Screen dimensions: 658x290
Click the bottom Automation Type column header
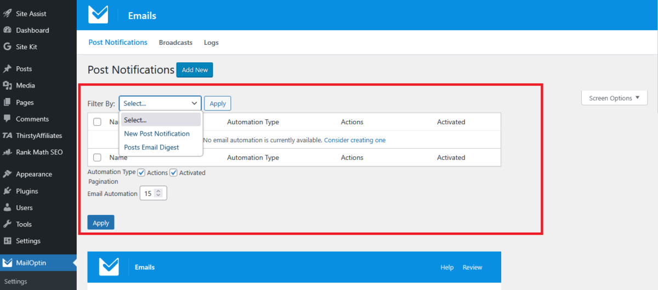tap(253, 158)
